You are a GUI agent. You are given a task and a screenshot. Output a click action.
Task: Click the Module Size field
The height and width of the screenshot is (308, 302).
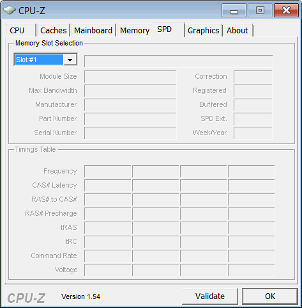(x=130, y=76)
